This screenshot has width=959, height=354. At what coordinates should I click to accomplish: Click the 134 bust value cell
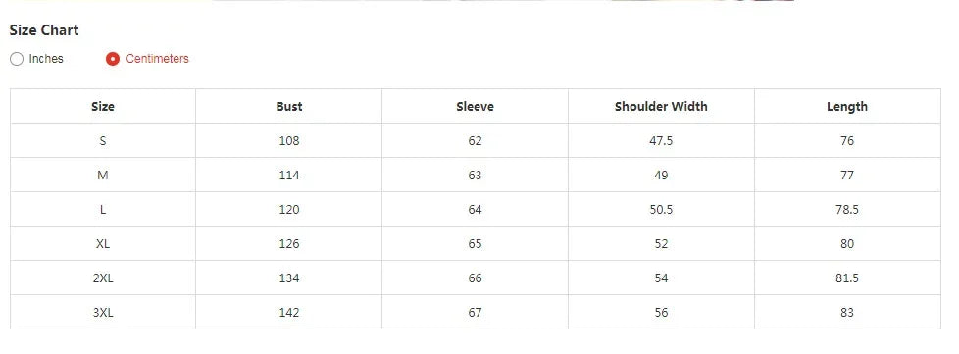[289, 278]
